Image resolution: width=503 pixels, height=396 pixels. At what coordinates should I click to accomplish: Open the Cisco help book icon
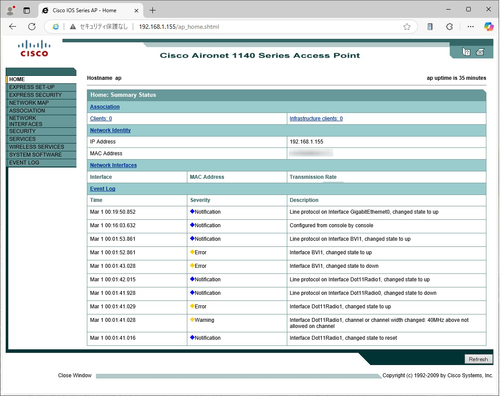pos(466,52)
